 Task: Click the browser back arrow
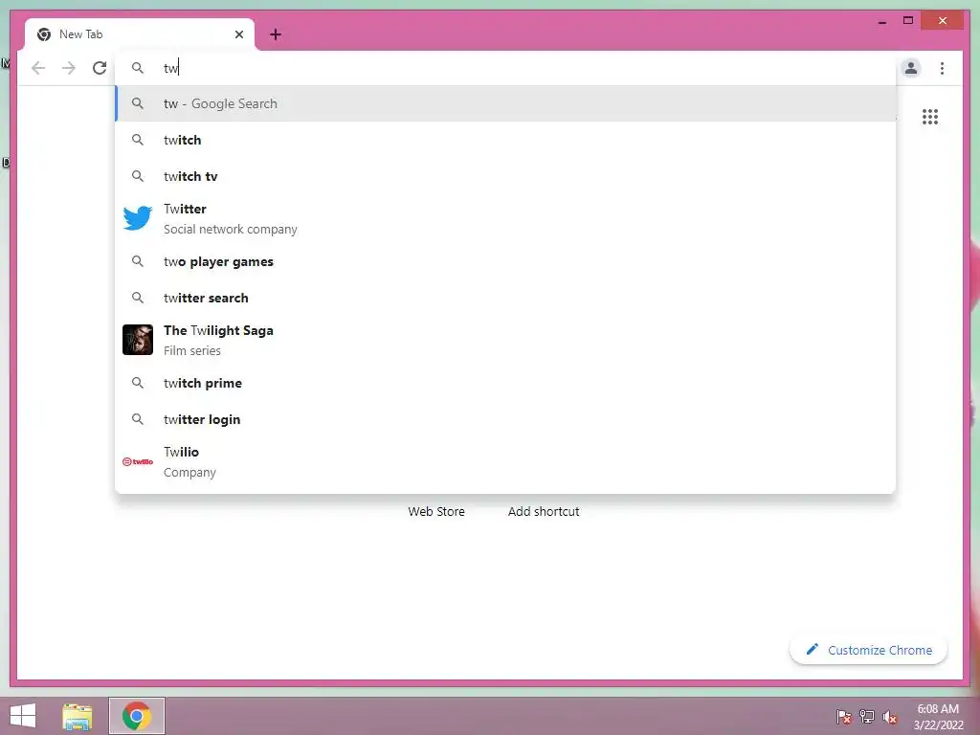tap(38, 68)
